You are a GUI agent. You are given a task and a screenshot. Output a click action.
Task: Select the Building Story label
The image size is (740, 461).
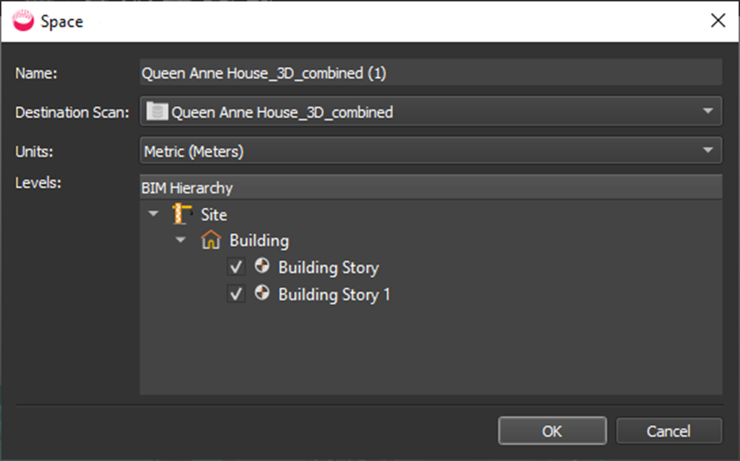328,268
